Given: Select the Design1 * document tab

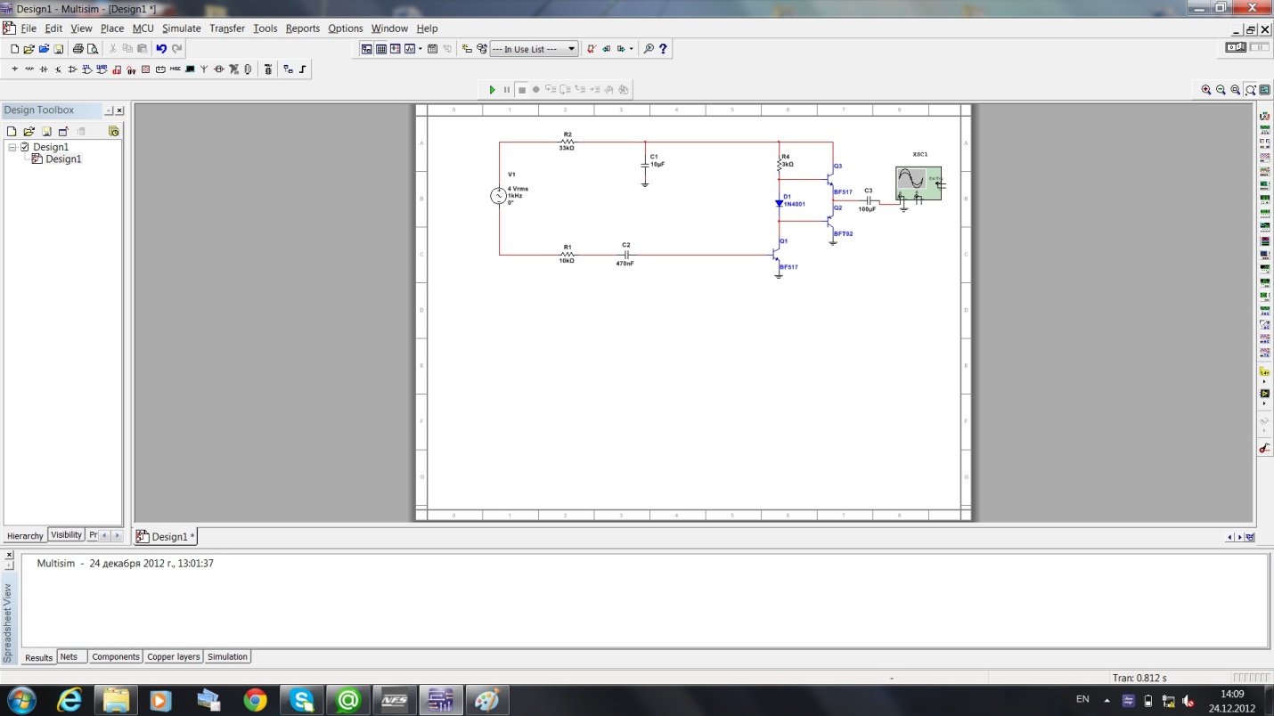Looking at the screenshot, I should point(165,537).
